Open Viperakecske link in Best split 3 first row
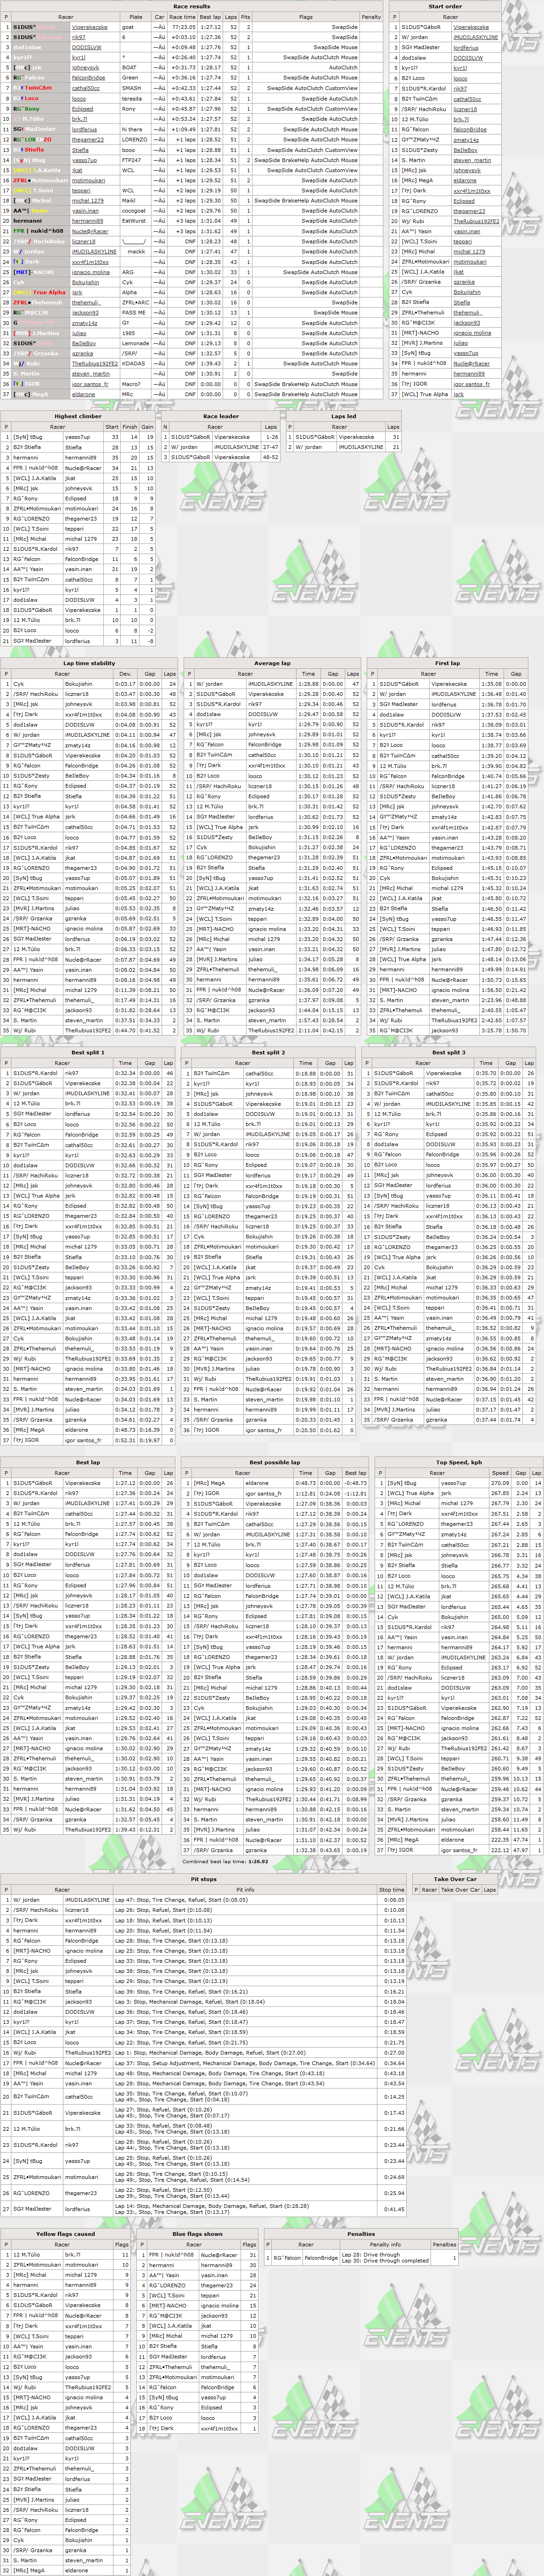Viewport: 544px width, 2576px height. [x=443, y=1073]
